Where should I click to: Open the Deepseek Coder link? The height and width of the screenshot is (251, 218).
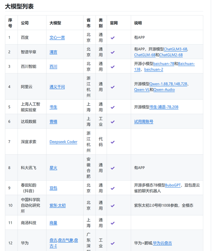63,142
